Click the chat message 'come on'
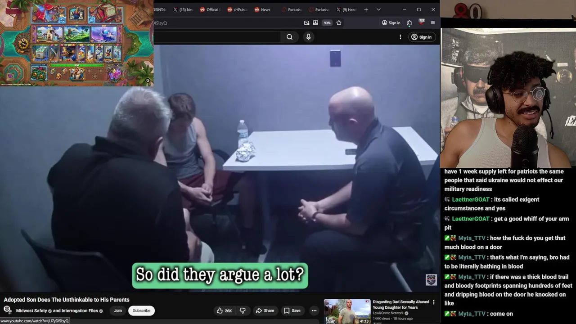The height and width of the screenshot is (324, 576). (500, 314)
